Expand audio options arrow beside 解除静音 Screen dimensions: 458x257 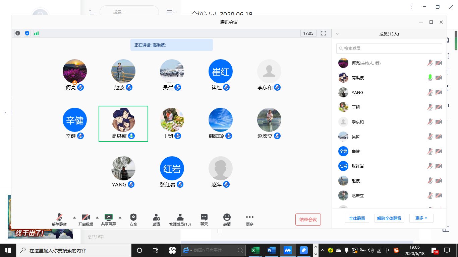pos(74,217)
